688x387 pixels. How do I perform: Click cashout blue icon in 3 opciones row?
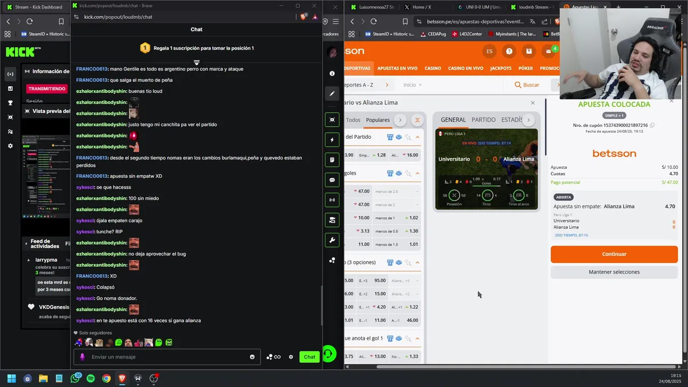(x=399, y=262)
